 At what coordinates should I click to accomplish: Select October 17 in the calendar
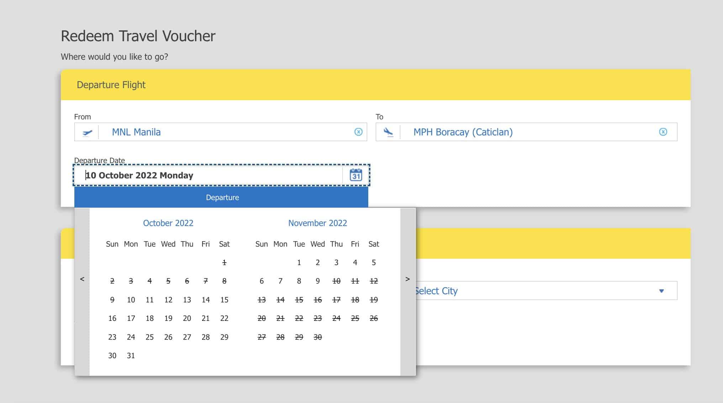click(x=131, y=318)
